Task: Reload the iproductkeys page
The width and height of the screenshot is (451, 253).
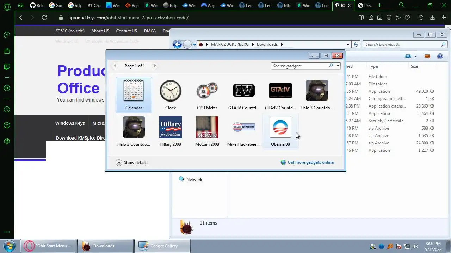Action: 44,18
